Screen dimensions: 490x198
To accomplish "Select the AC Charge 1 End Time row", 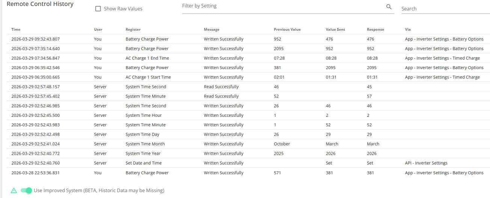I will (x=248, y=58).
